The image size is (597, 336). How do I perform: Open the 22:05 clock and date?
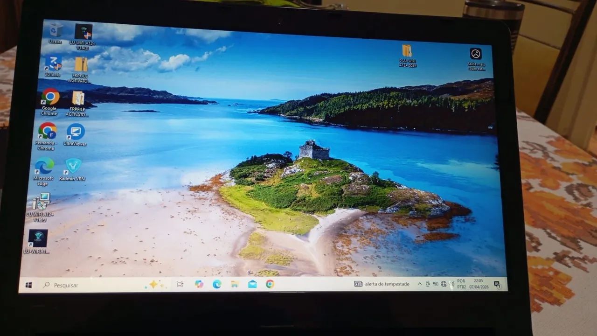pos(478,284)
